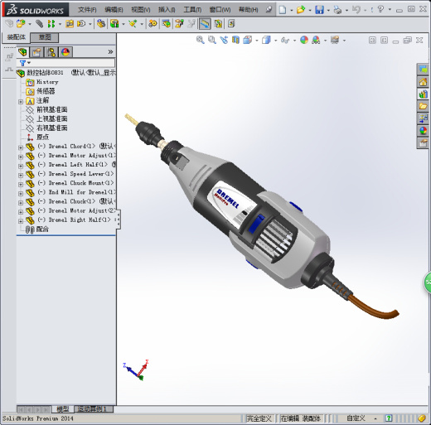Switch to the 草图 tab
Image resolution: width=431 pixels, height=425 pixels.
45,37
